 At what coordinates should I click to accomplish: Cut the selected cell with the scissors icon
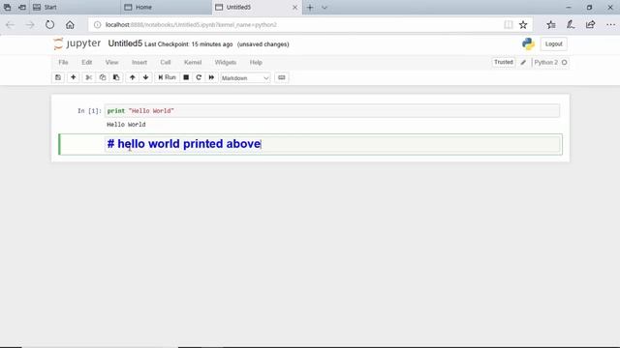(88, 77)
